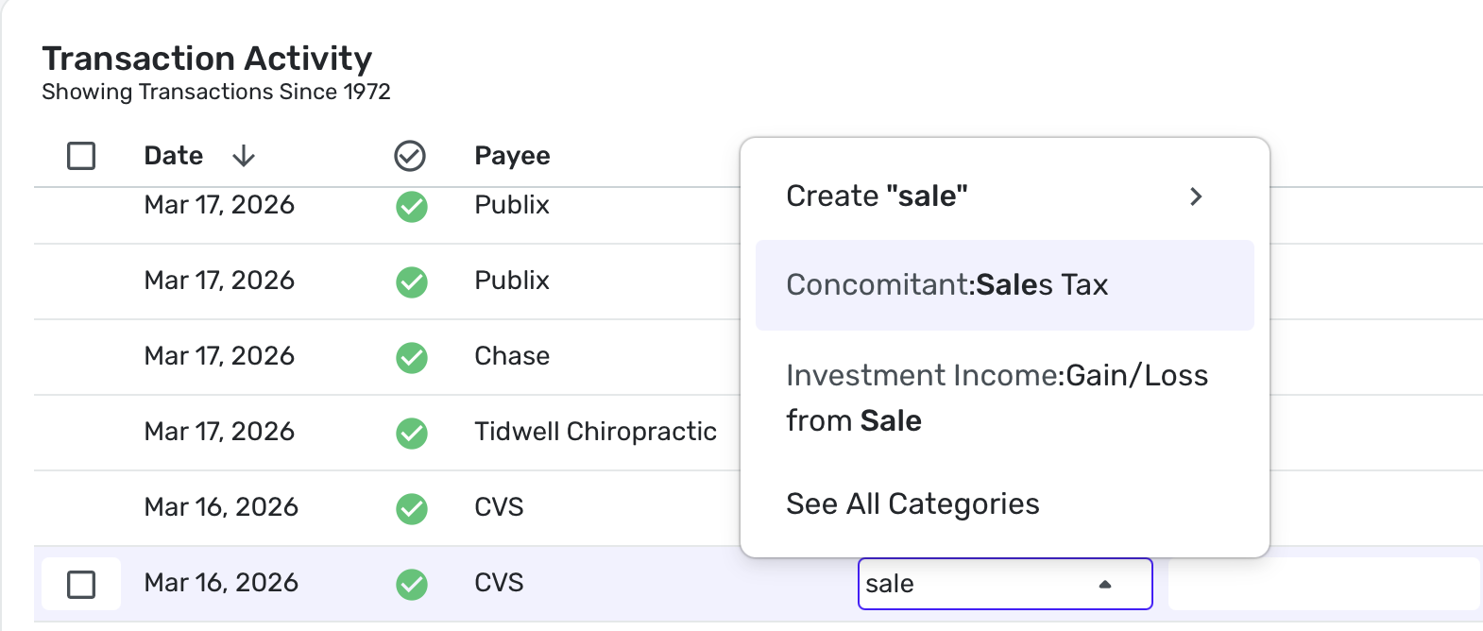Image resolution: width=1483 pixels, height=631 pixels.
Task: Click green cleared checkmark for Chase transaction
Action: click(412, 357)
